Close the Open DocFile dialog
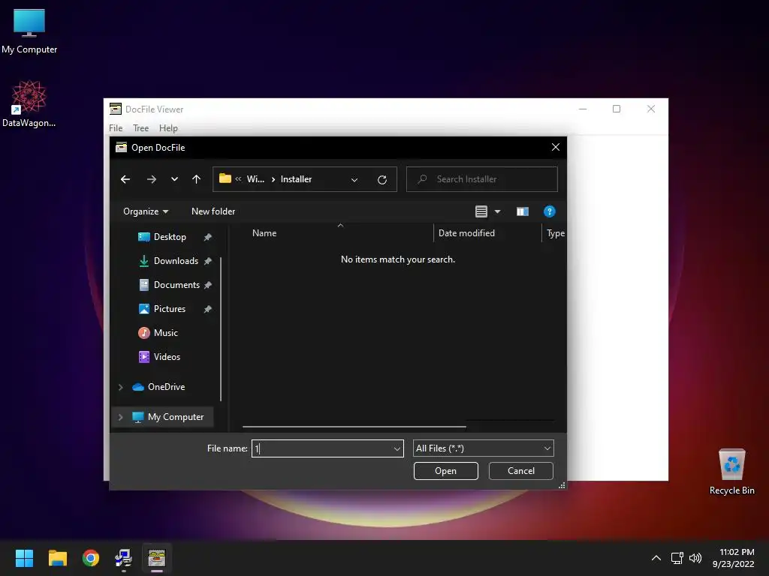 [555, 148]
